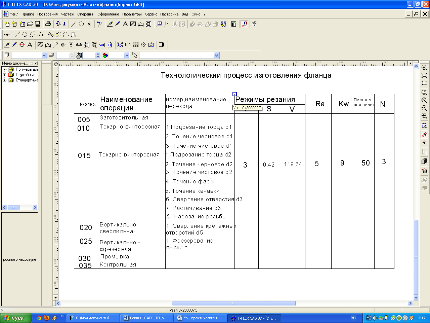Toggle the highlighted snap mode in the right toolbar
The width and height of the screenshot is (430, 323).
tap(424, 135)
